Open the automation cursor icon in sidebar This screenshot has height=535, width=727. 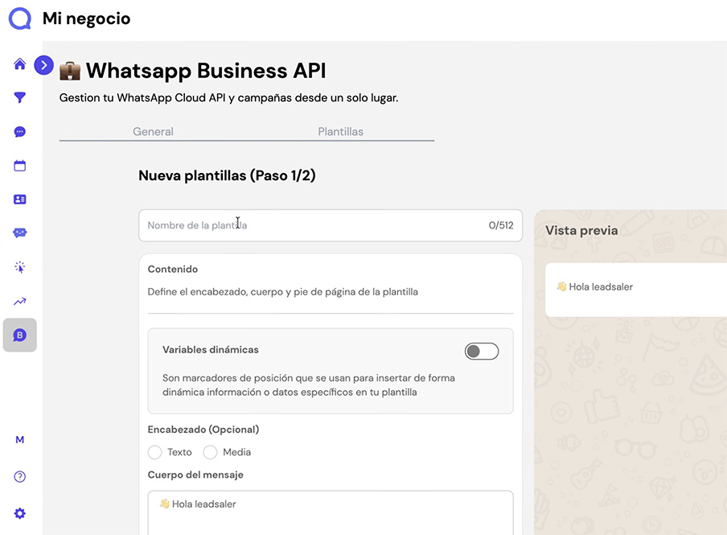pos(19,266)
